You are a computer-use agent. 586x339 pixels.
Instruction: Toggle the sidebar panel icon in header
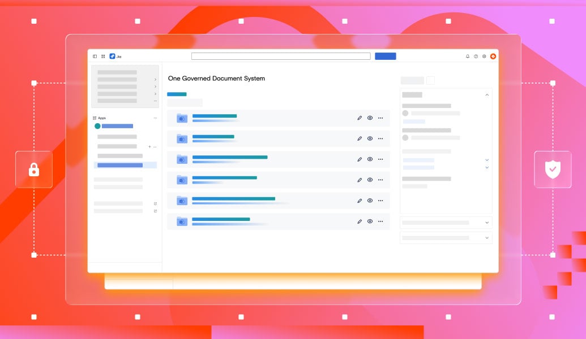(x=95, y=56)
